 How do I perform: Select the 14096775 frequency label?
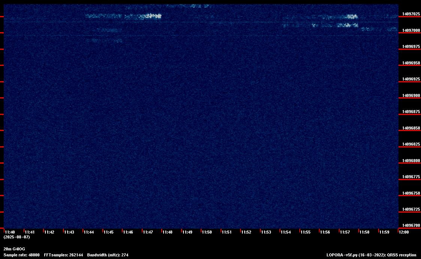pyautogui.click(x=411, y=177)
